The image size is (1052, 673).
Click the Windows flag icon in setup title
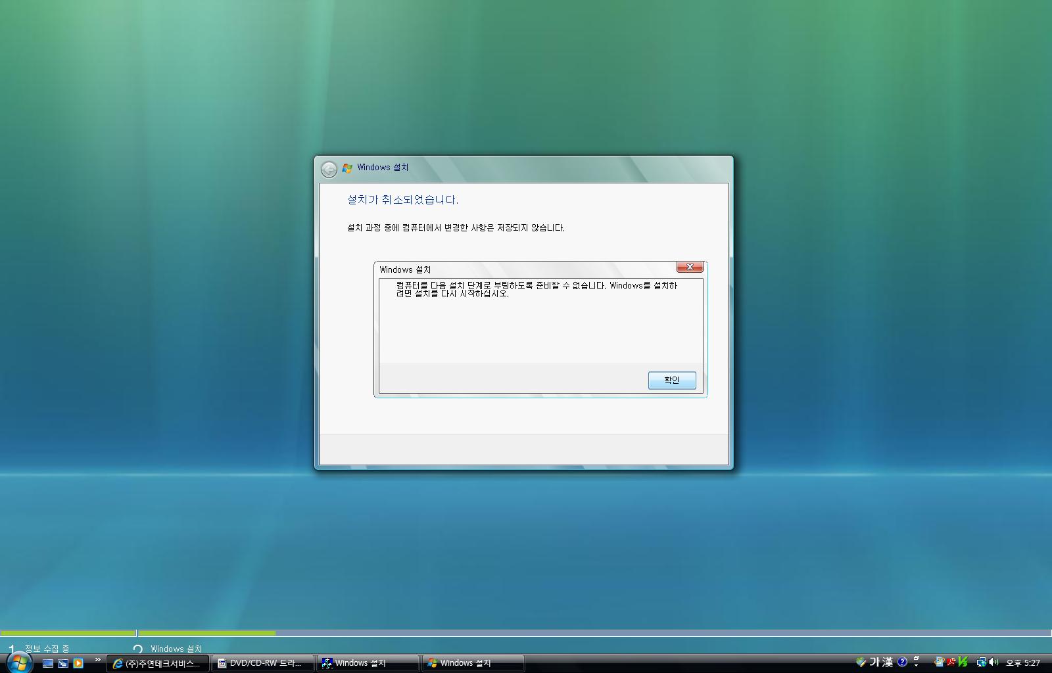347,168
